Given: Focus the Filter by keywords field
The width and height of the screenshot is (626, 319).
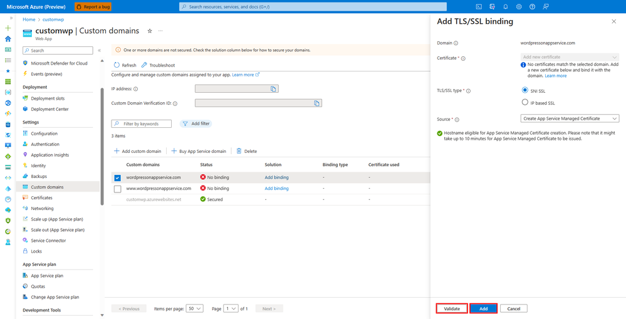Looking at the screenshot, I should [x=142, y=123].
